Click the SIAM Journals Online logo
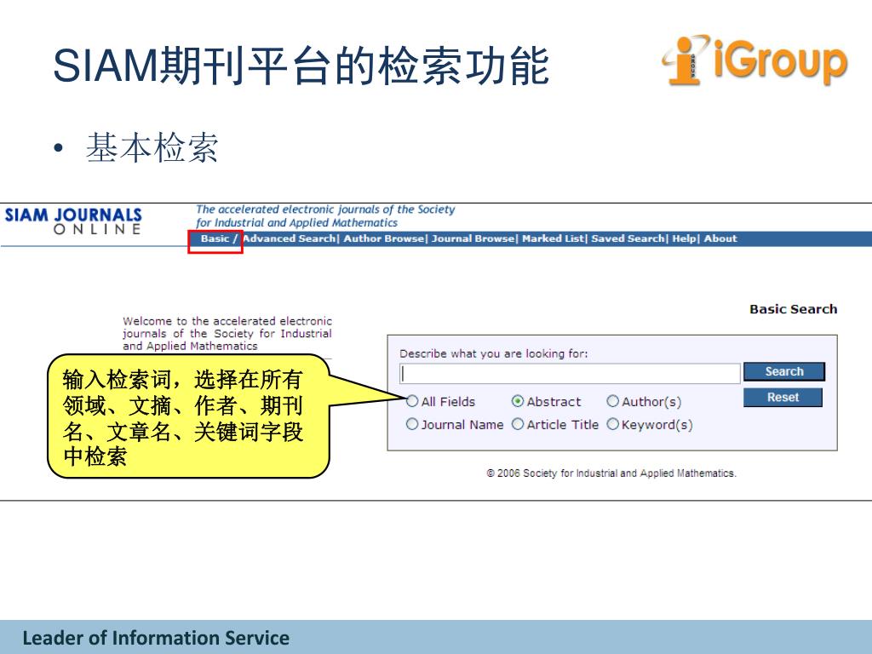The image size is (872, 654). coord(73,221)
